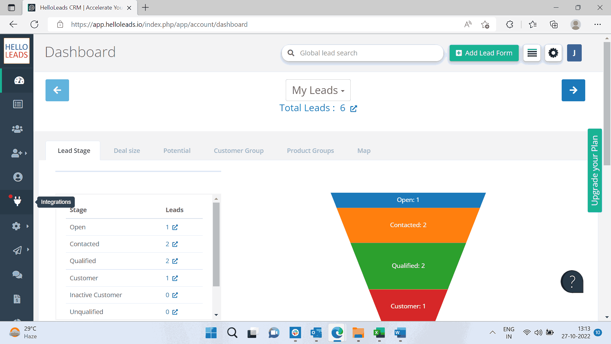Image resolution: width=611 pixels, height=344 pixels.
Task: Click the right arrow navigation button
Action: (573, 90)
